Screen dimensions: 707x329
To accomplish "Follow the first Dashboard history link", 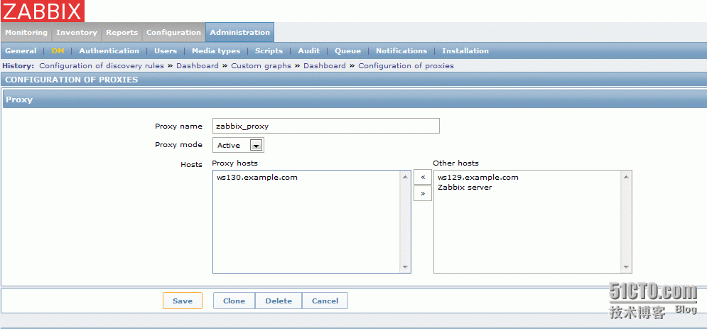I will [x=198, y=66].
